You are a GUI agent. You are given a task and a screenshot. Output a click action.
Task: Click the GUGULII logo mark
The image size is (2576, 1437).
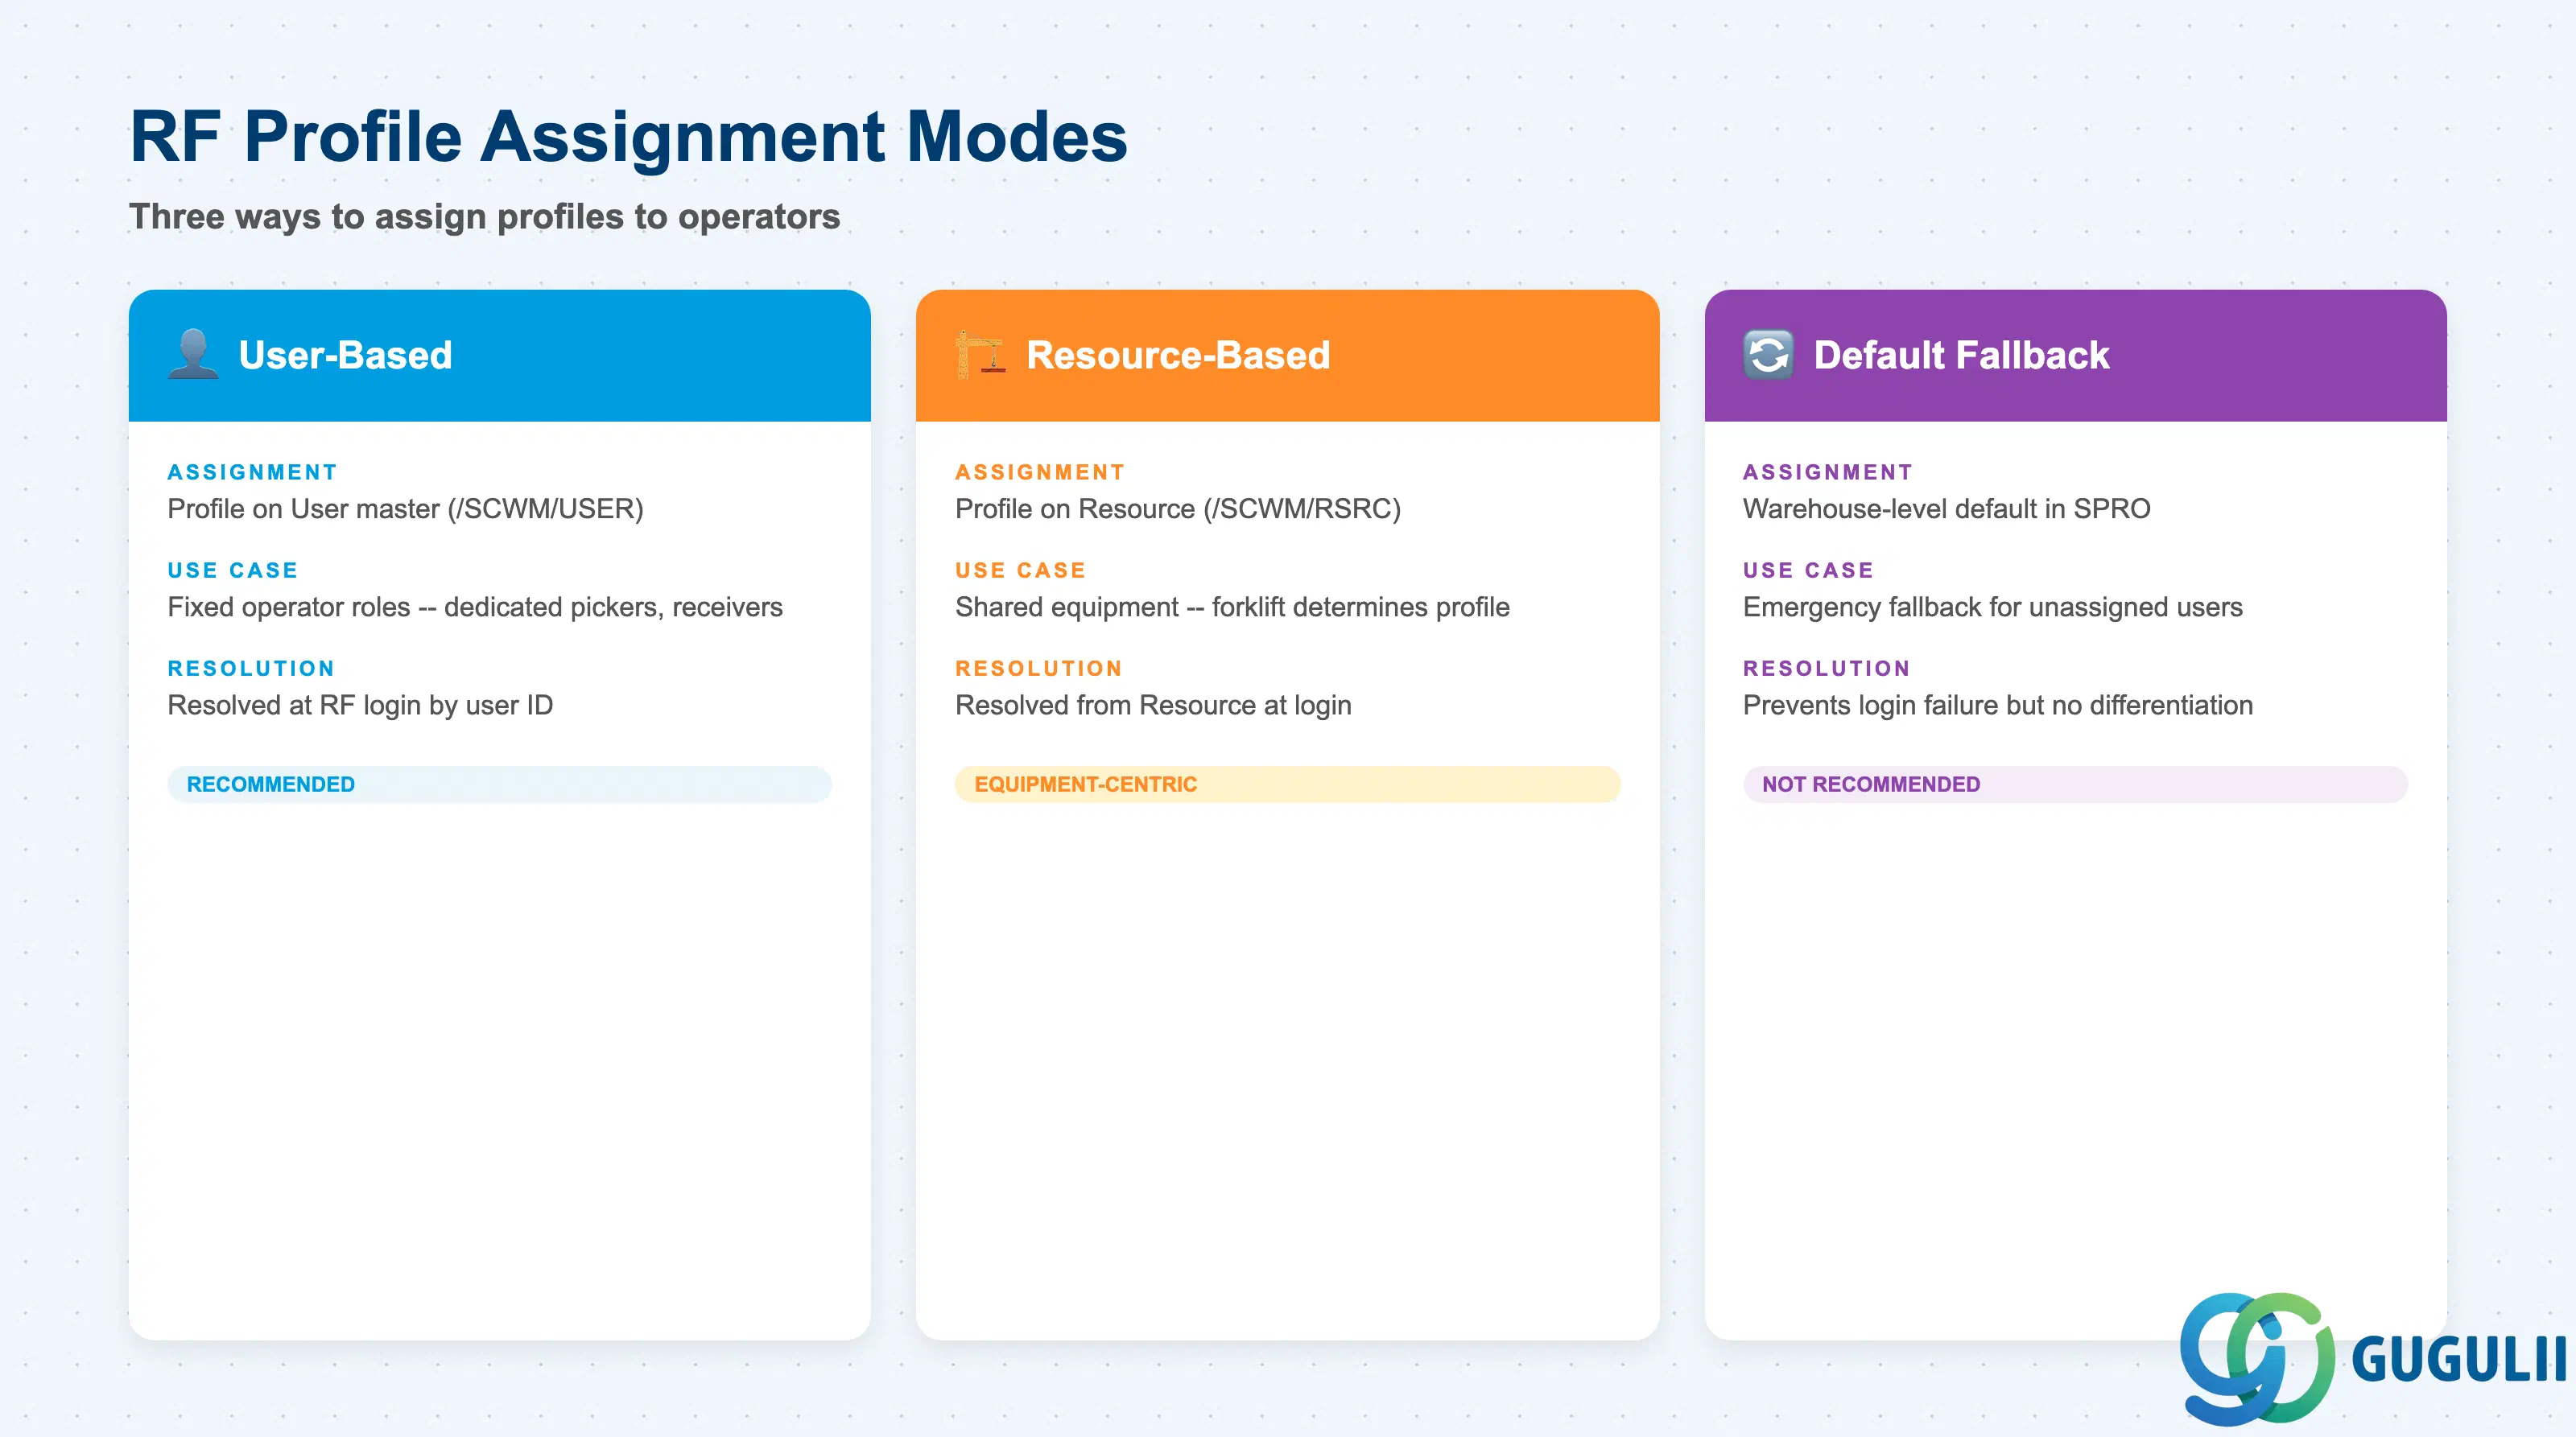2257,1358
